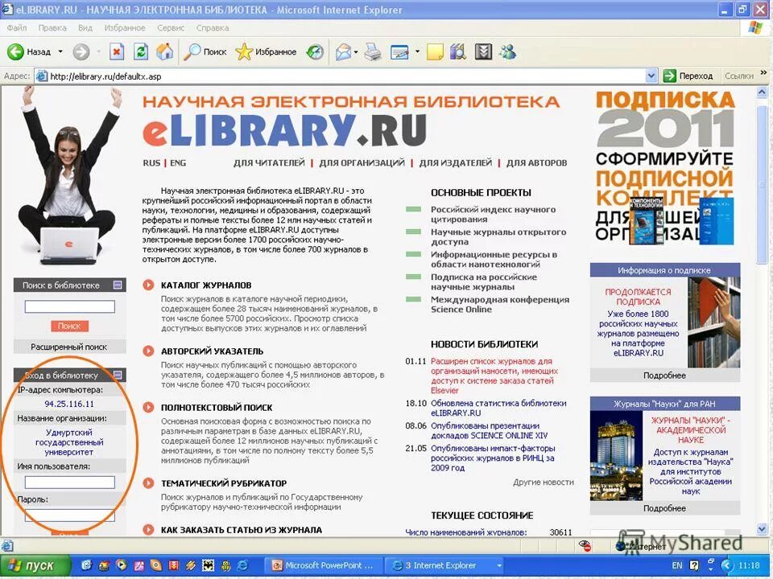773x579 pixels.
Task: Collapse the Вход в библиотеку panel
Action: click(118, 375)
